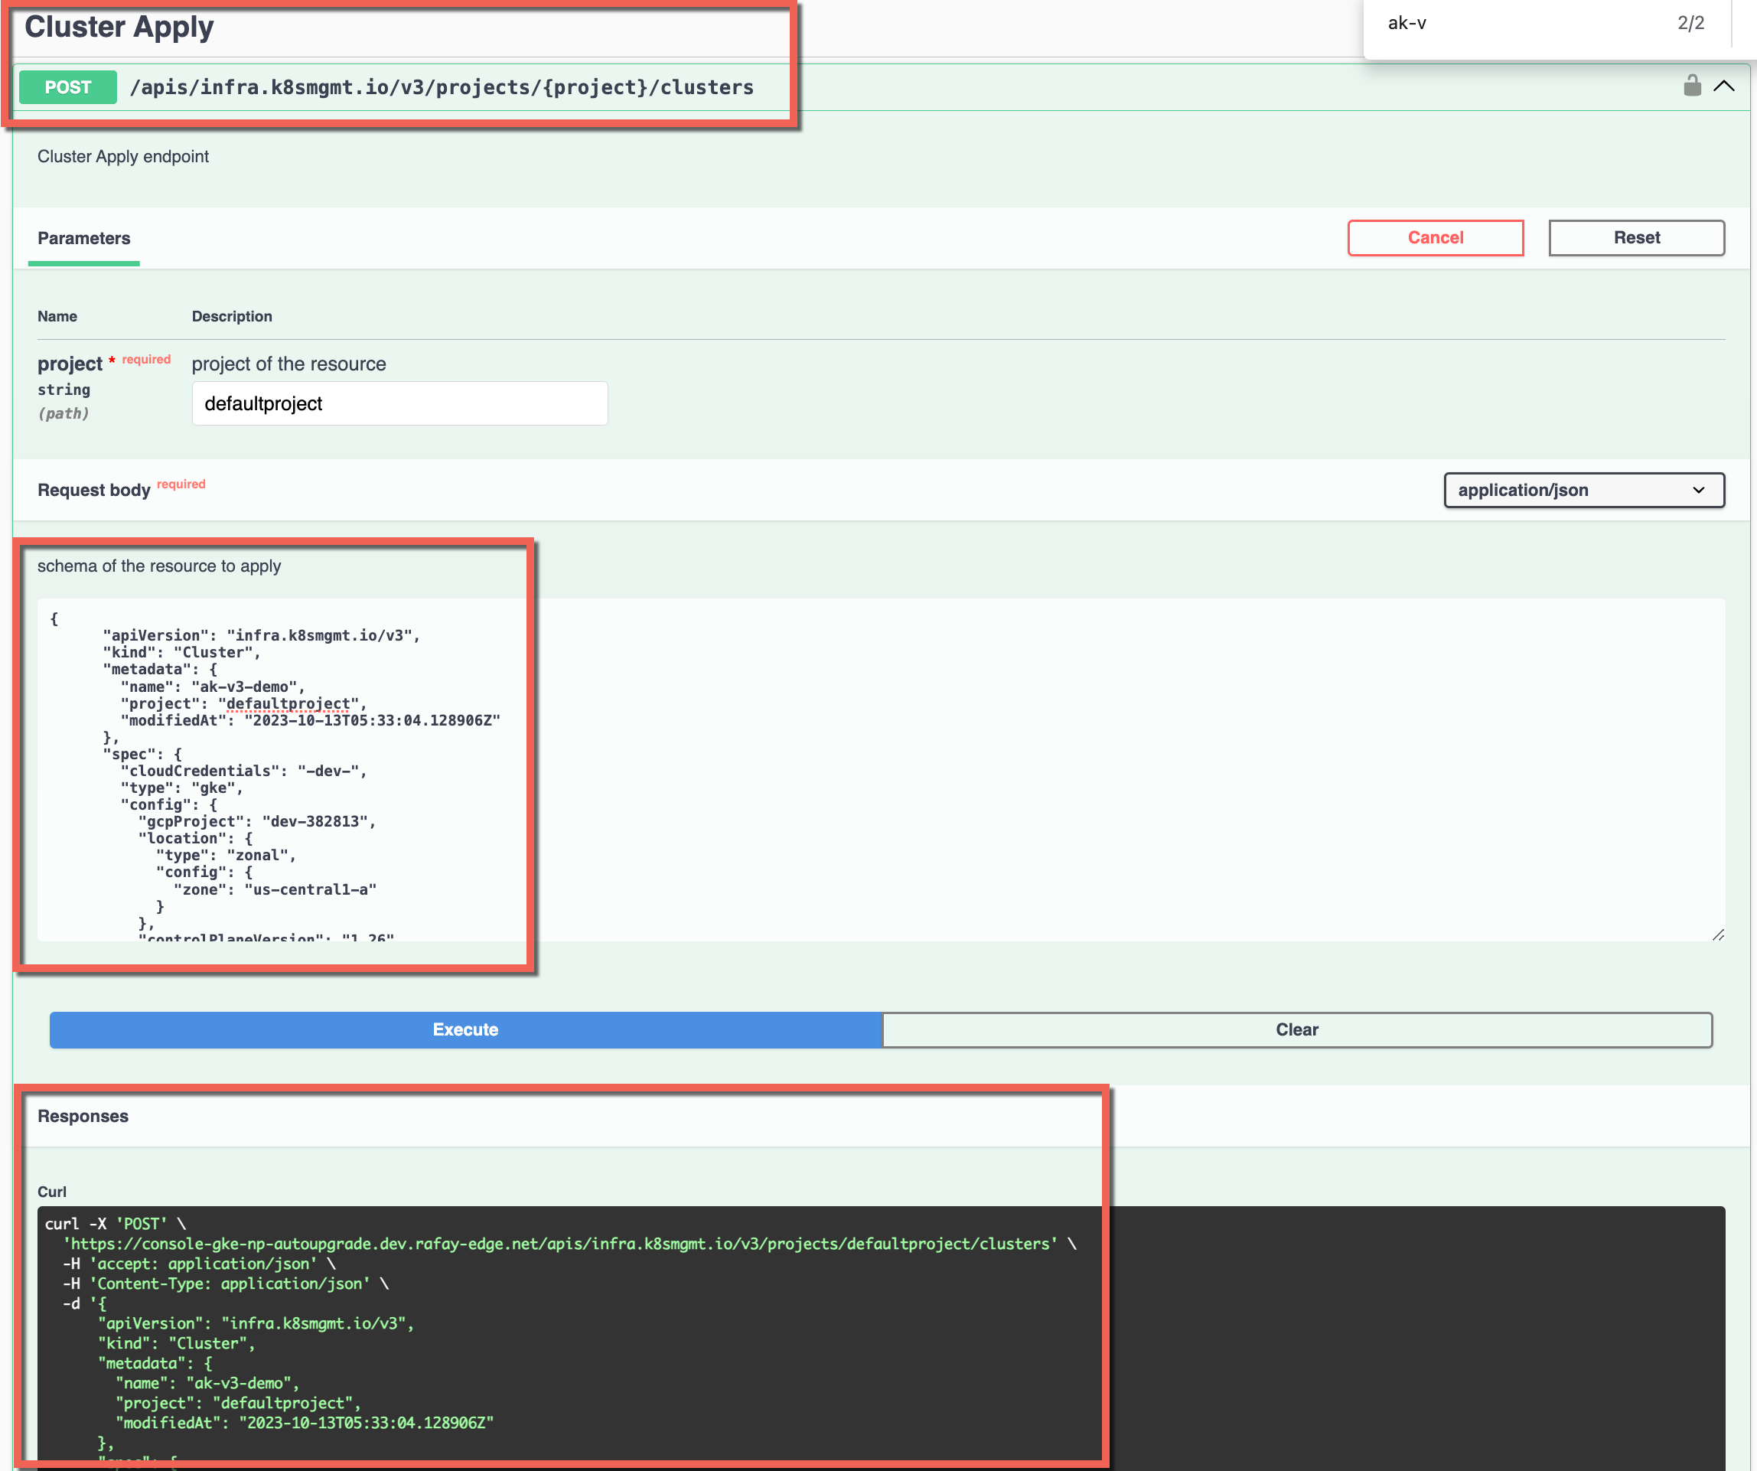This screenshot has width=1757, height=1471.
Task: Click the 'project' parameter name label
Action: [x=70, y=364]
